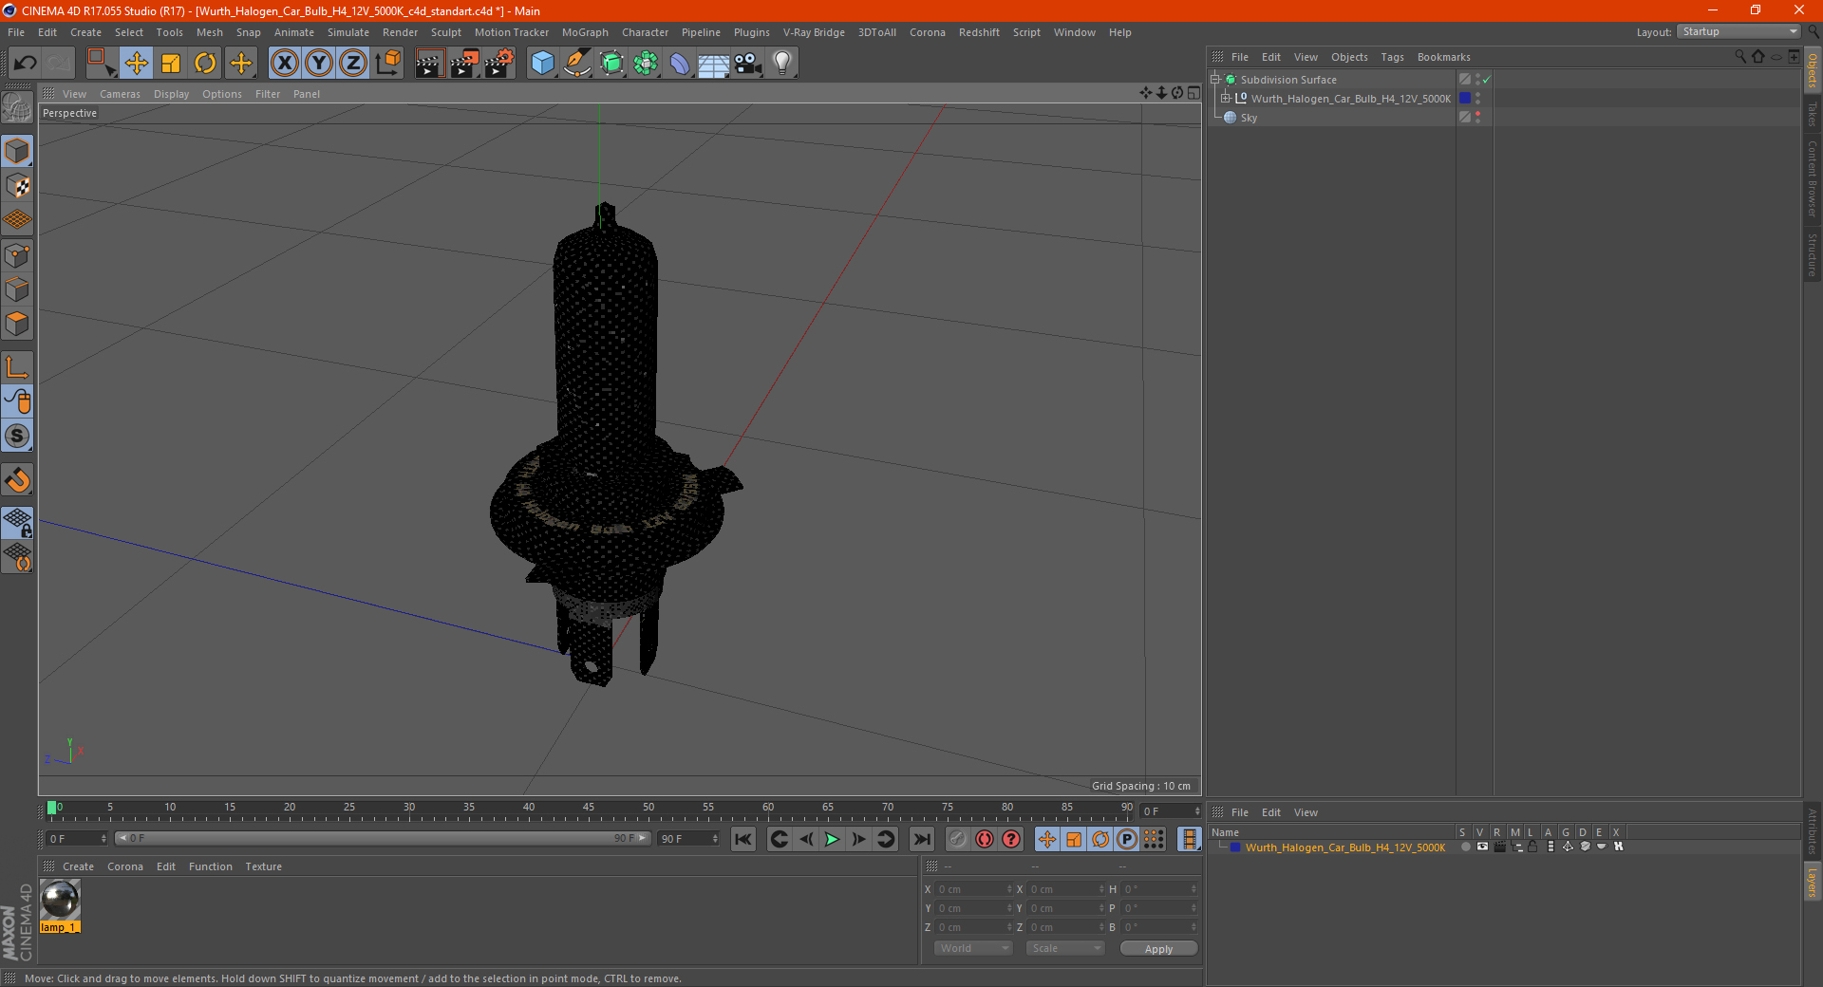Toggle Y-axis lock

[x=319, y=64]
